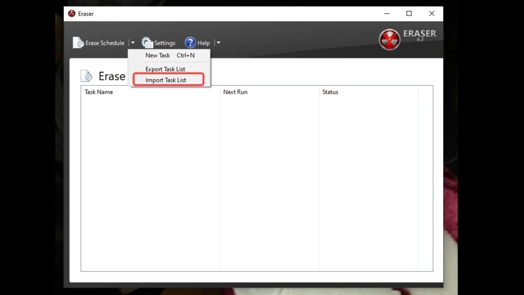Minimize the Eraser window

(386, 14)
